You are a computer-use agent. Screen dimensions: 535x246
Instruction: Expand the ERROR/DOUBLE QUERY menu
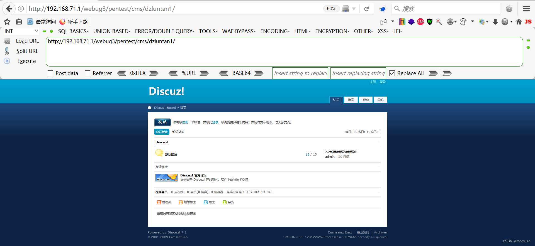click(x=165, y=31)
